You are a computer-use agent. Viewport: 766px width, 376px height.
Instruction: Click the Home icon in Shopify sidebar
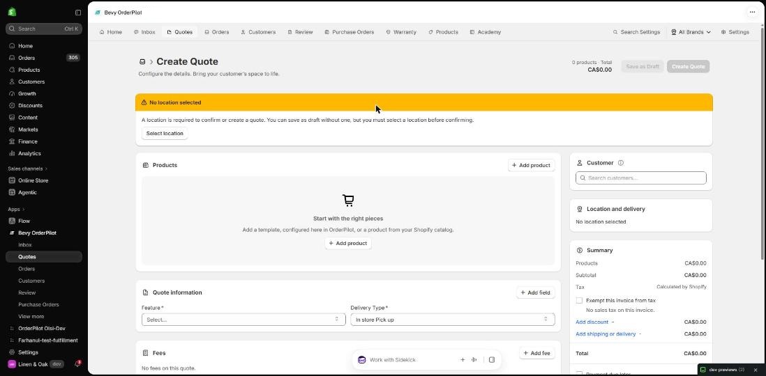click(x=13, y=46)
